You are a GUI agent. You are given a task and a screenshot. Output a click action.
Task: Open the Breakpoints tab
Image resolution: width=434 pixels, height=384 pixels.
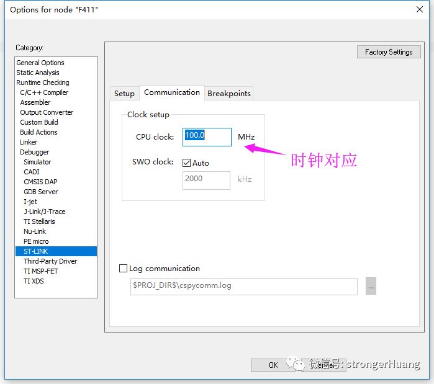point(229,94)
